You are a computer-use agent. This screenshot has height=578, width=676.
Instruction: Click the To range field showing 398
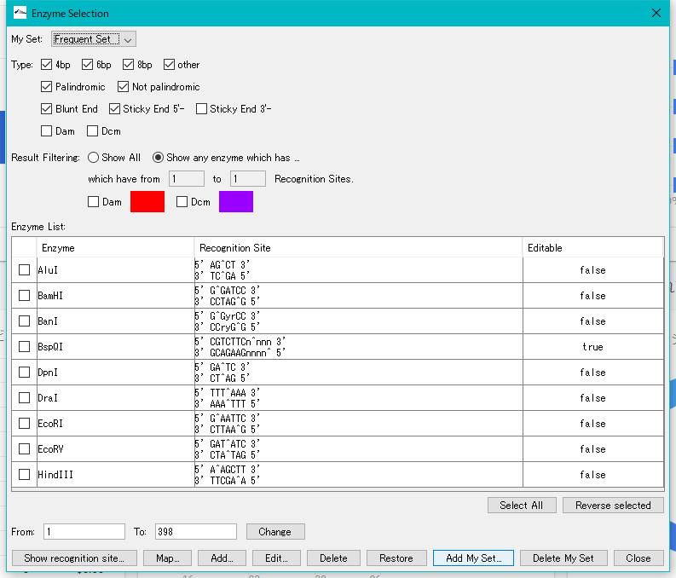pyautogui.click(x=196, y=531)
